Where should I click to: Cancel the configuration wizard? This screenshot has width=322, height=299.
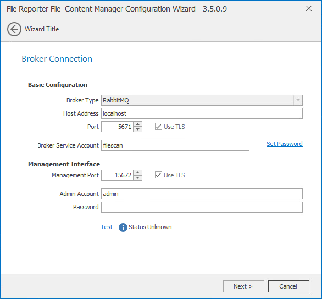click(288, 286)
